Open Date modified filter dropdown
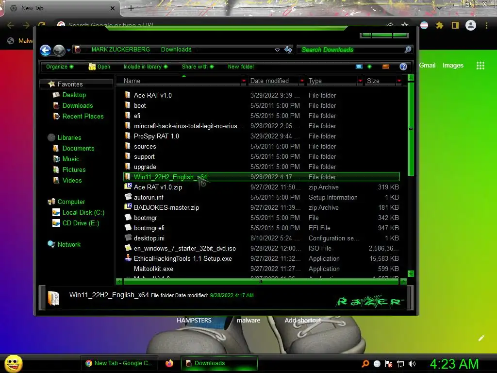This screenshot has width=497, height=373. click(302, 81)
